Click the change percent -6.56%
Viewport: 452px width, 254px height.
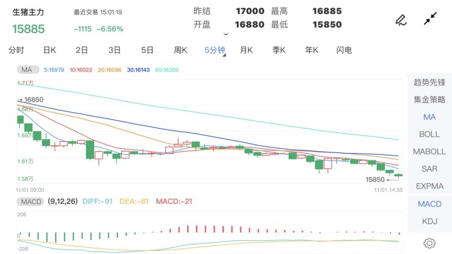110,29
